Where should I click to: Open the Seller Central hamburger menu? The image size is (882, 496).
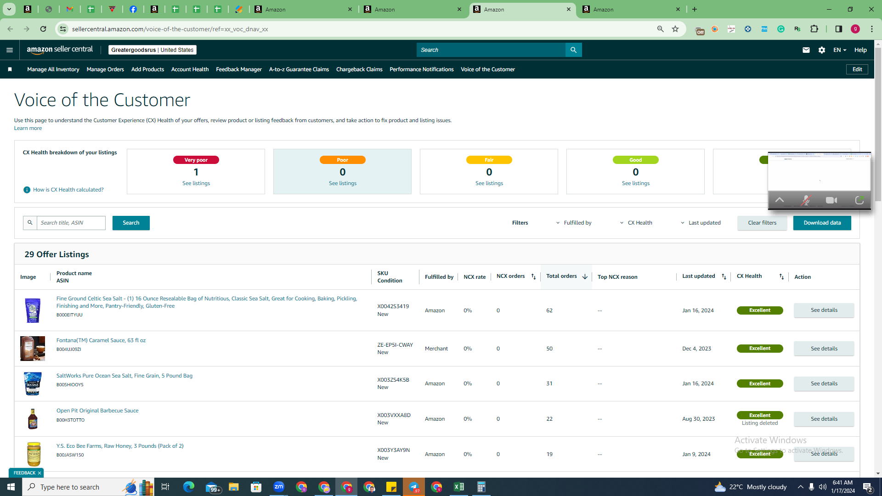click(x=10, y=50)
